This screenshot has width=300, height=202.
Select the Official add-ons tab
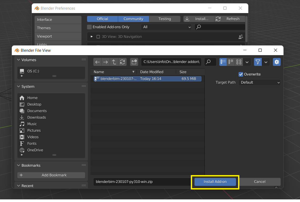click(102, 19)
